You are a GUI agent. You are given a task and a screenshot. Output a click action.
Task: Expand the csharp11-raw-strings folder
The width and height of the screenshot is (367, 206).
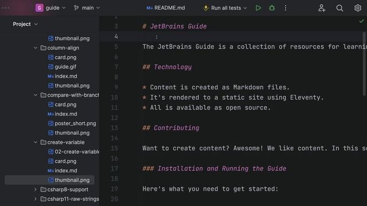[x=36, y=199]
